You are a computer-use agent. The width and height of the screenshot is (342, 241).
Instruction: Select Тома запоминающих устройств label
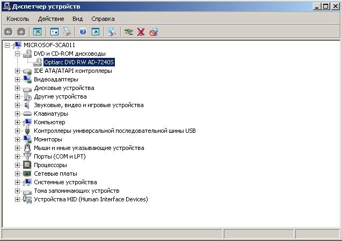pos(77,191)
